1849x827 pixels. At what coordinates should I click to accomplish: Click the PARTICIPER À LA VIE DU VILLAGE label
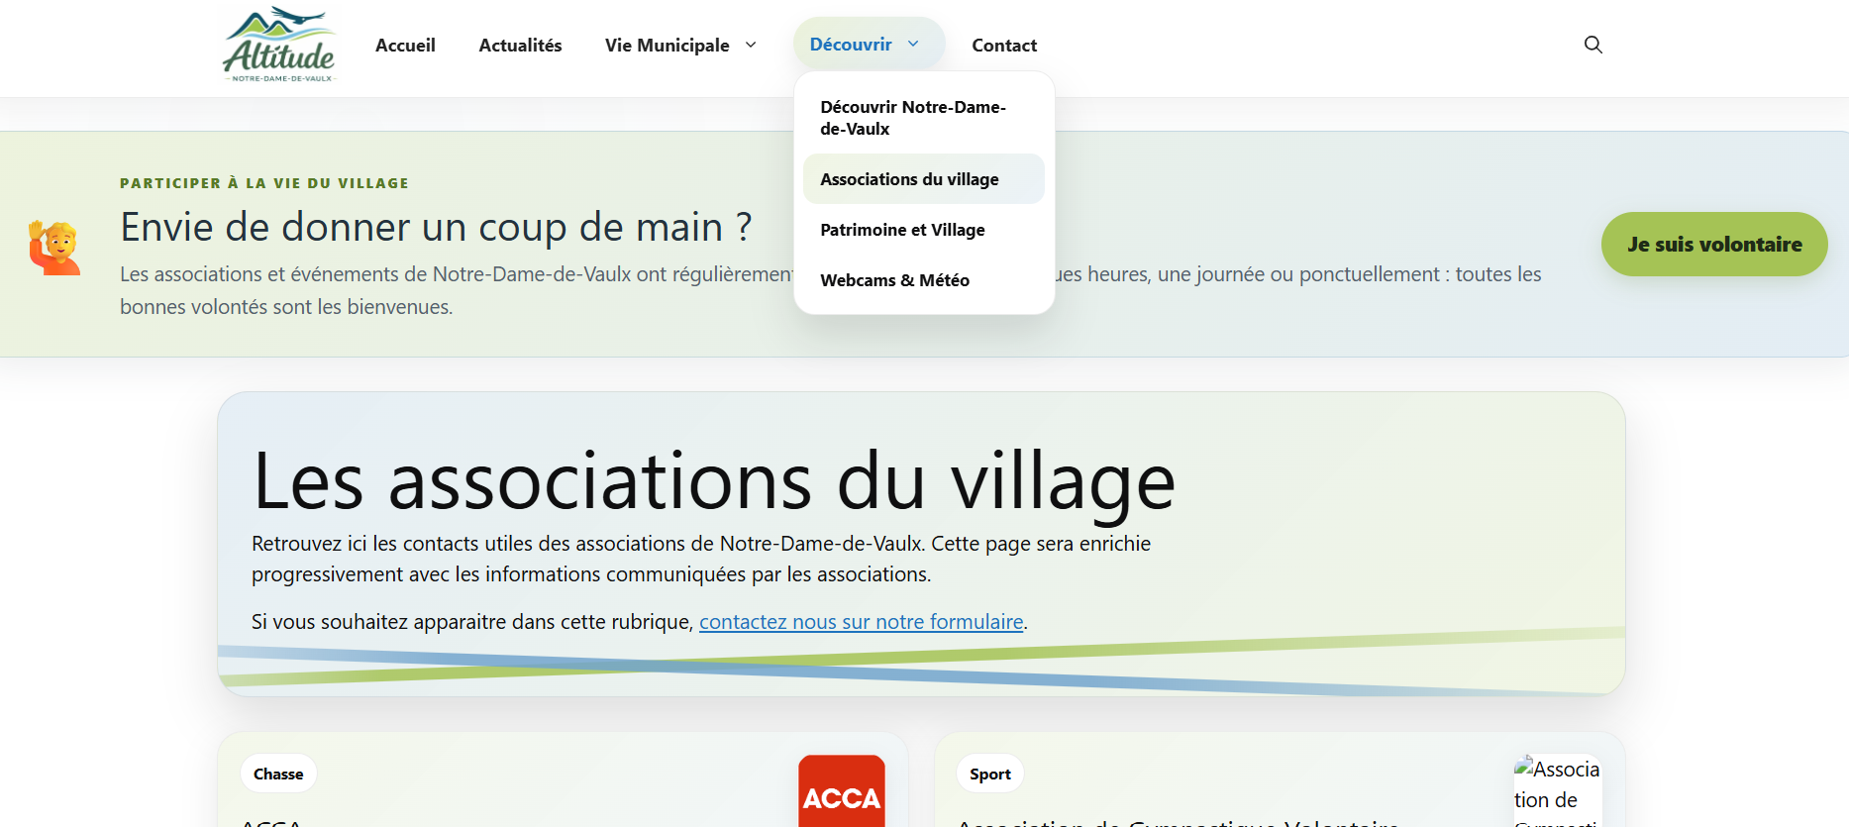tap(264, 183)
